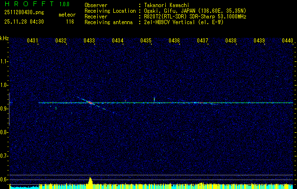Screen dimensions: 297x189
Task: Click the kHz axis label
Action: click(4, 38)
